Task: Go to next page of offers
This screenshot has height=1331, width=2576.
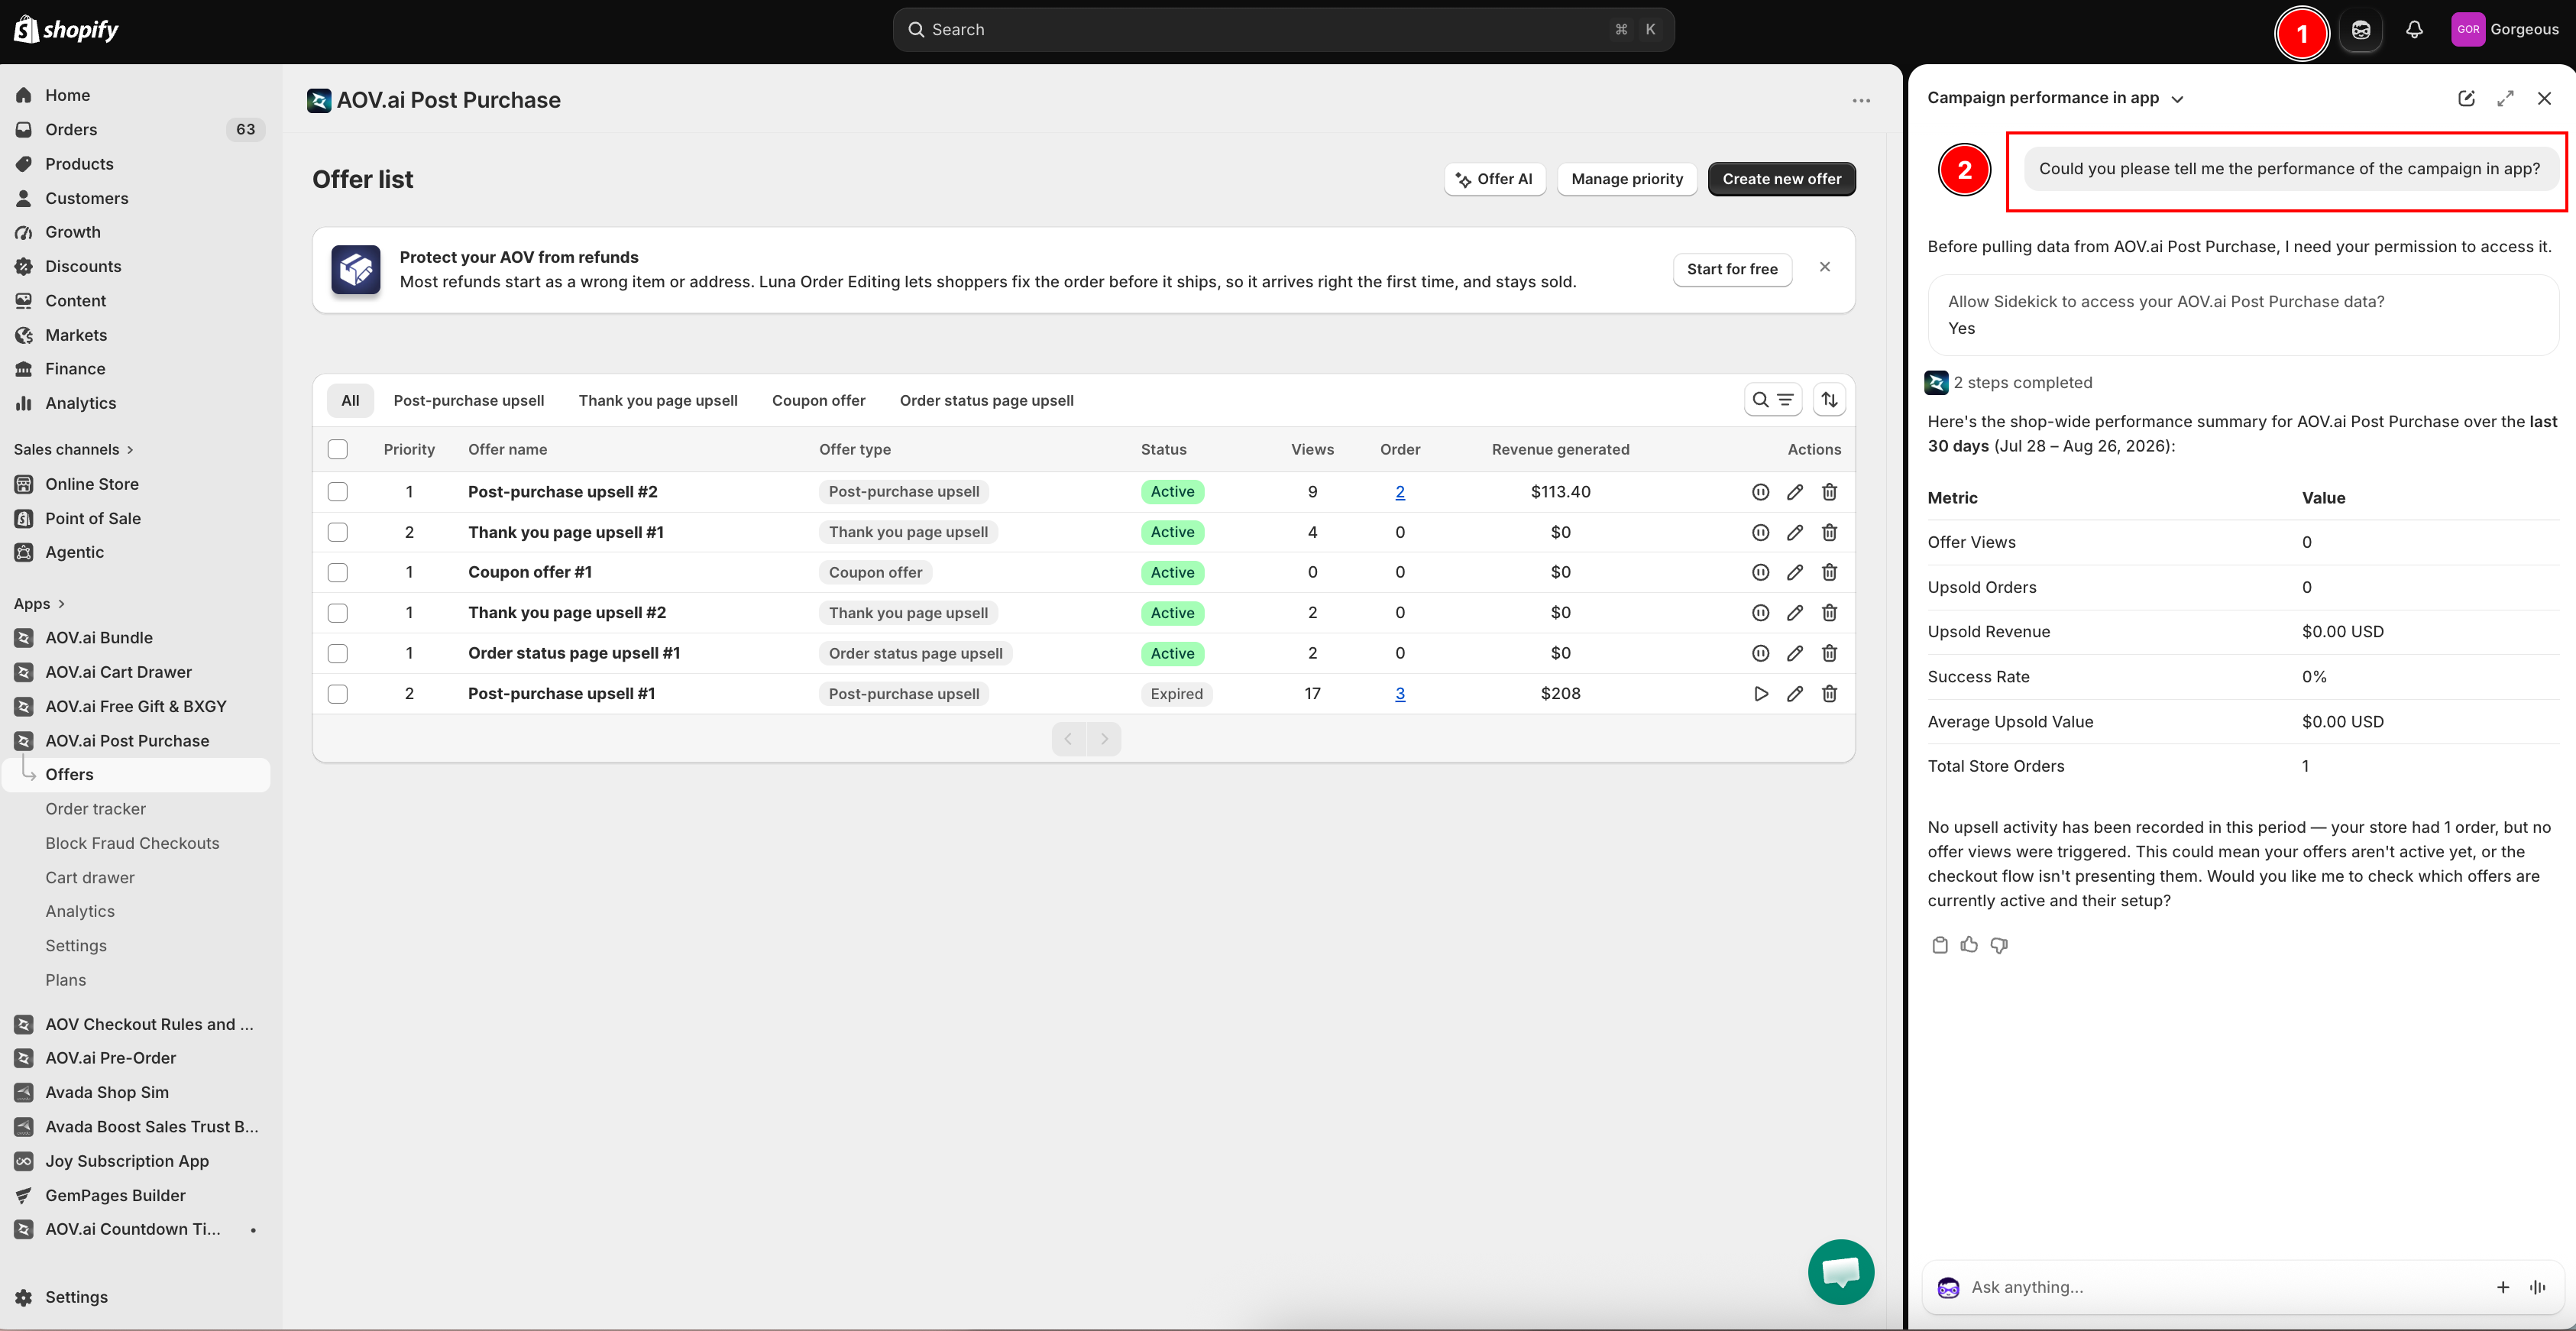Action: point(1104,739)
